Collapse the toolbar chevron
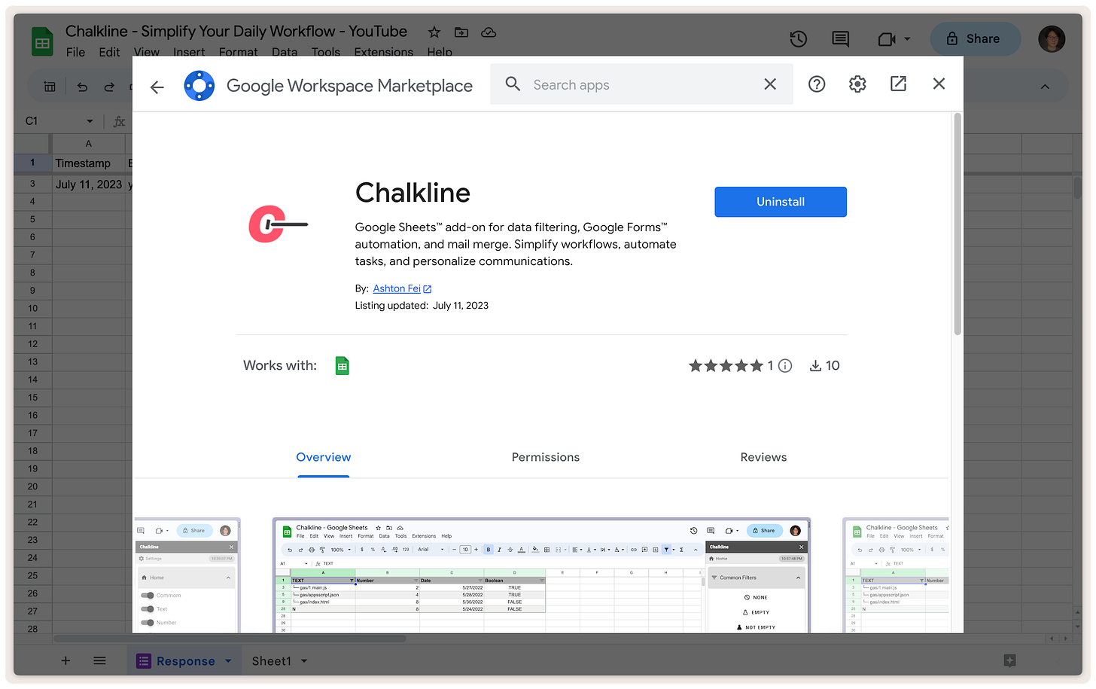The image size is (1096, 689). (x=1045, y=87)
